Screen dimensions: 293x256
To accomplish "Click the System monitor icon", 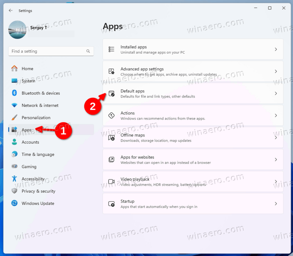I will tap(14, 81).
